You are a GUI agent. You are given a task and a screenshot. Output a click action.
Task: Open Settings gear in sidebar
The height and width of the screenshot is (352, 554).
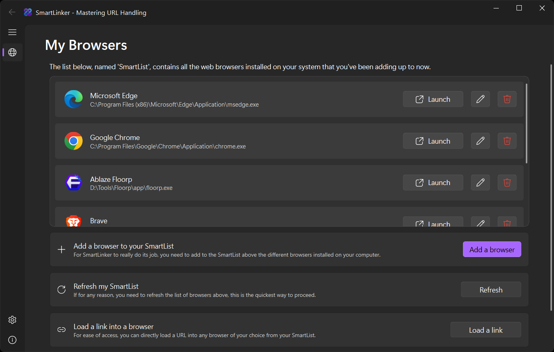pyautogui.click(x=12, y=320)
